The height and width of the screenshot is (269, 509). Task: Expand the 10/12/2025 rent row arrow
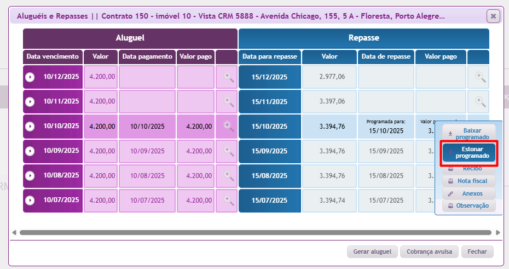[30, 77]
